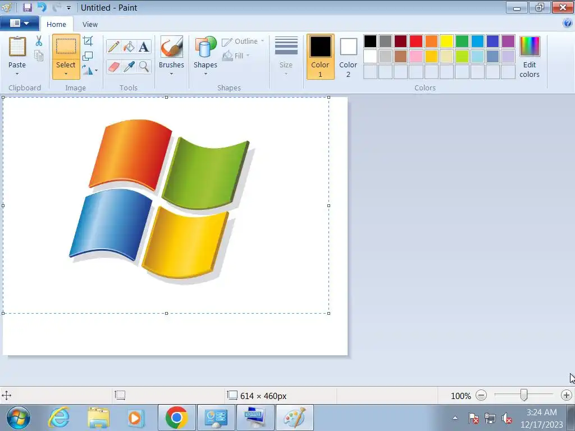Switch to the View tab
The width and height of the screenshot is (575, 431).
click(90, 24)
